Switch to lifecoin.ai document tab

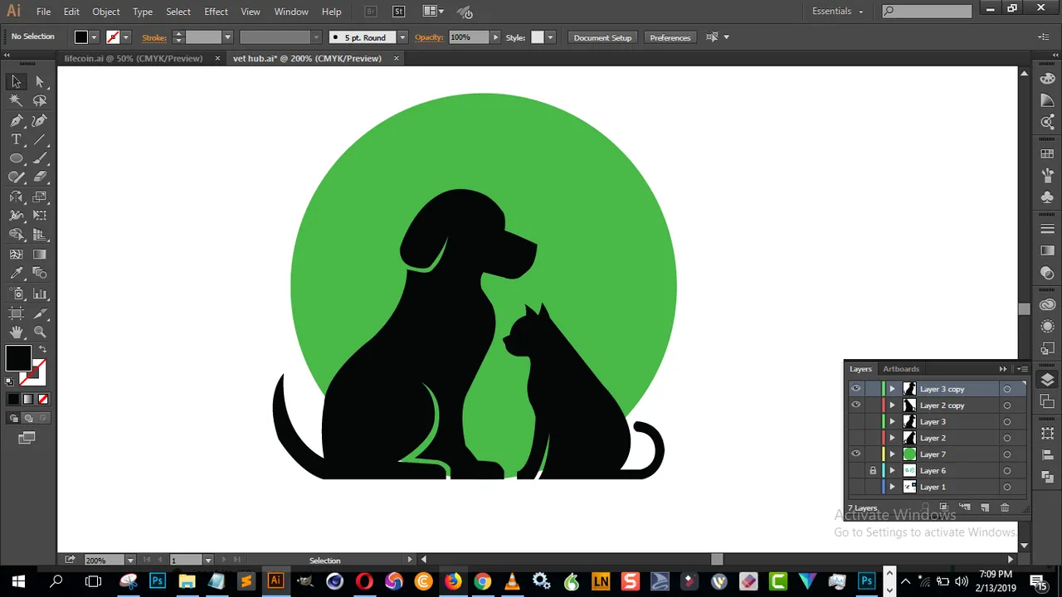[134, 58]
